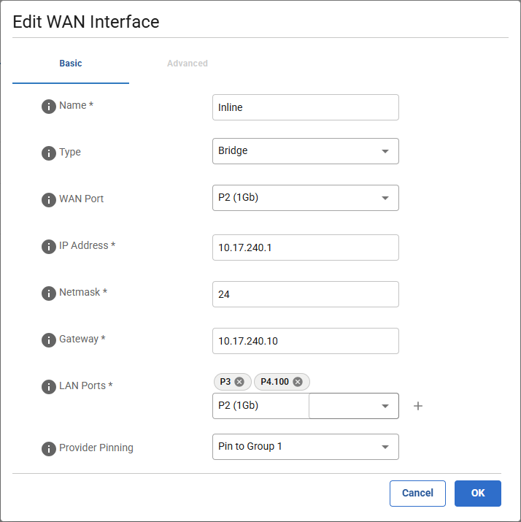Screen dimensions: 521x522
Task: Click the Edit WAN Interface title
Action: [86, 22]
